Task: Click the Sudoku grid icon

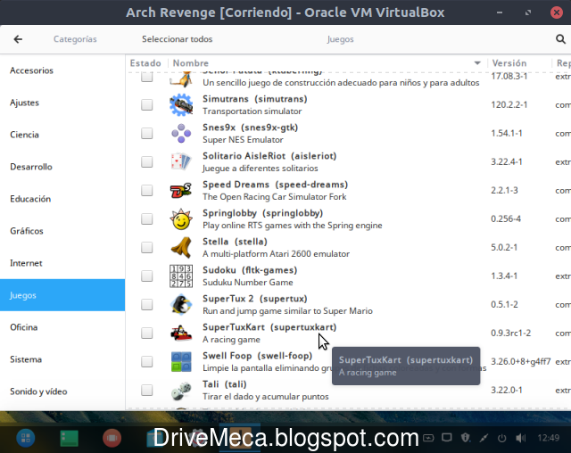Action: tap(181, 276)
